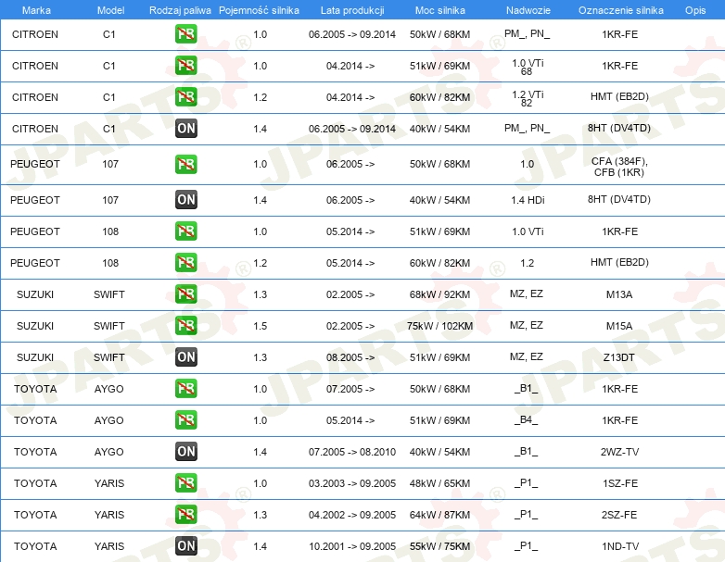Select engine code 1SZ-FE
Image resolution: width=725 pixels, height=562 pixels.
[619, 483]
